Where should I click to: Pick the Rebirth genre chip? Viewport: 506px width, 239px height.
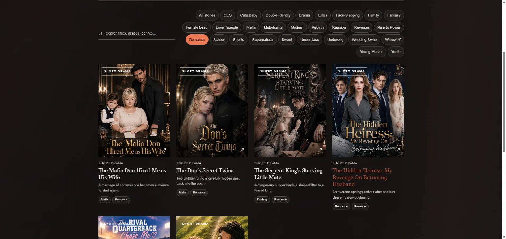(318, 27)
